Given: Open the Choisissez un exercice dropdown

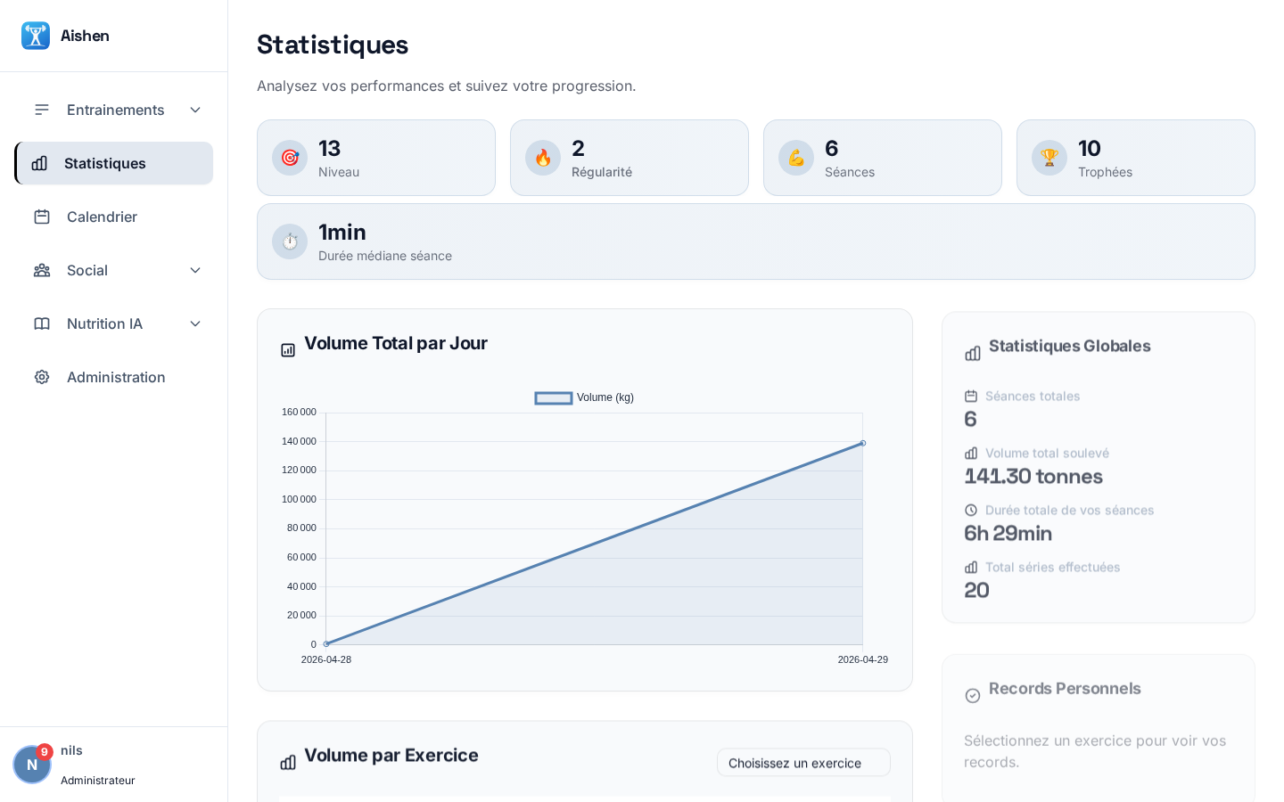Looking at the screenshot, I should tap(803, 763).
